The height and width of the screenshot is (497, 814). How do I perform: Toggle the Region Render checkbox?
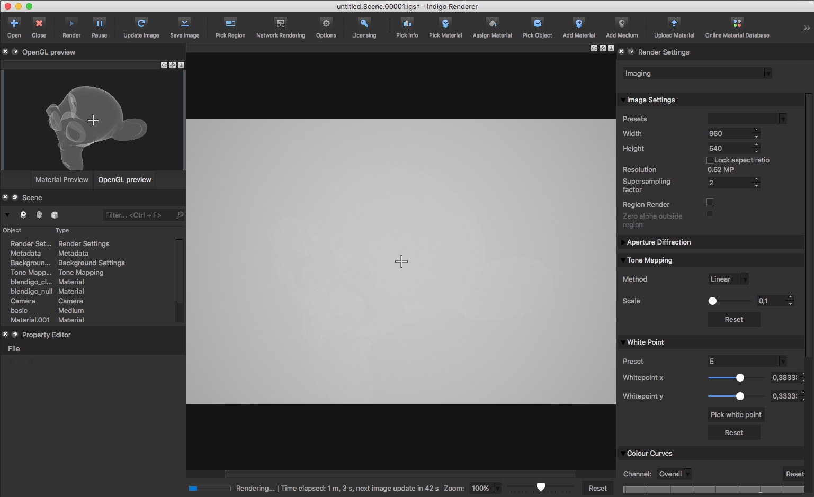(710, 202)
